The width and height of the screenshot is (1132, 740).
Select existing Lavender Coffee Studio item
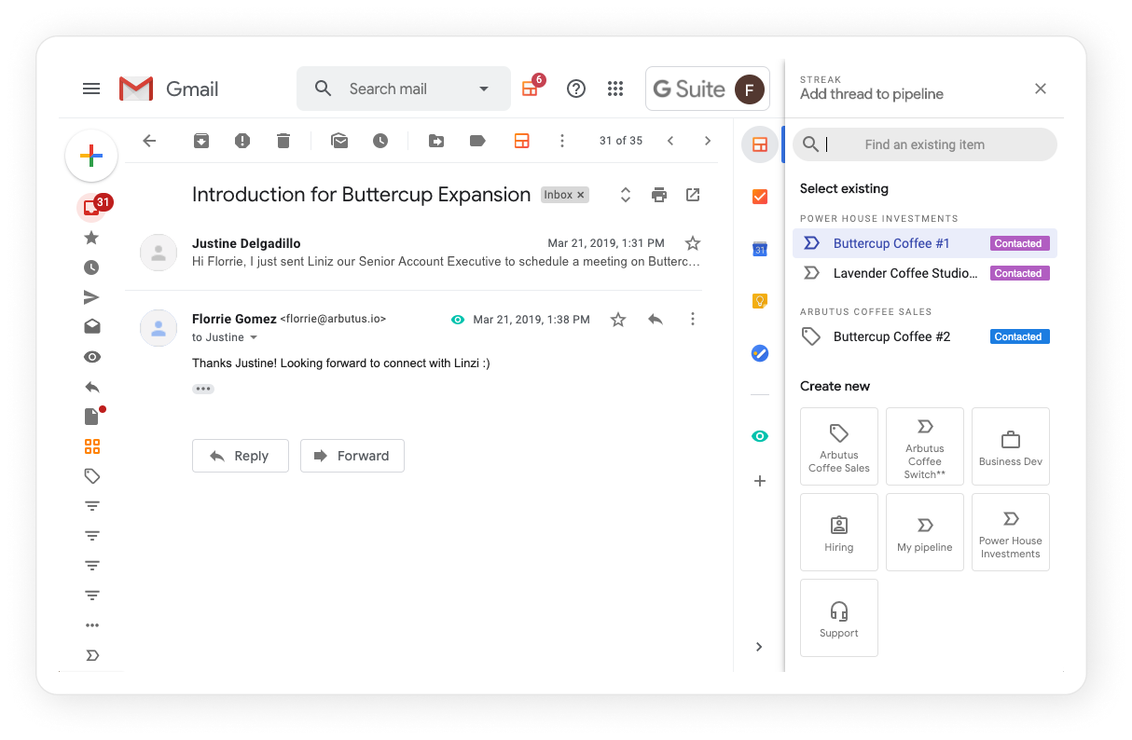[925, 273]
